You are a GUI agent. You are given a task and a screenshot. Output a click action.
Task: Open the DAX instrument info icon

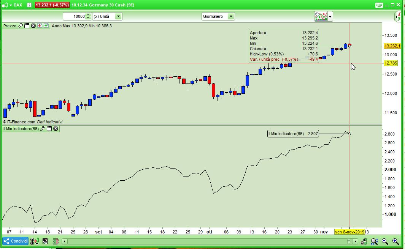tap(29, 5)
